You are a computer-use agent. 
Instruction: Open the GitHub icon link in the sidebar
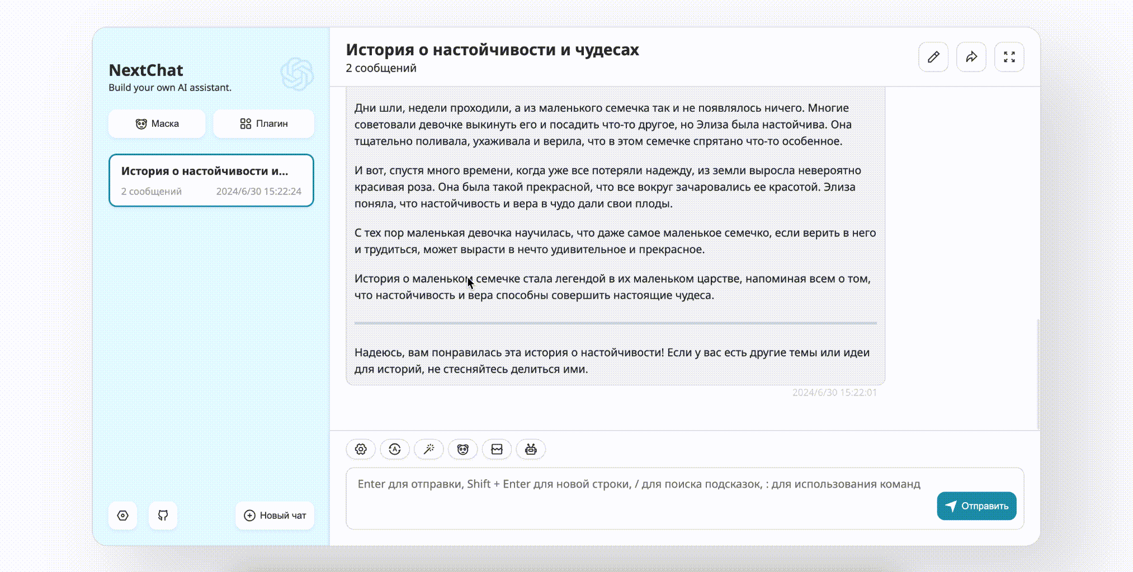(163, 515)
